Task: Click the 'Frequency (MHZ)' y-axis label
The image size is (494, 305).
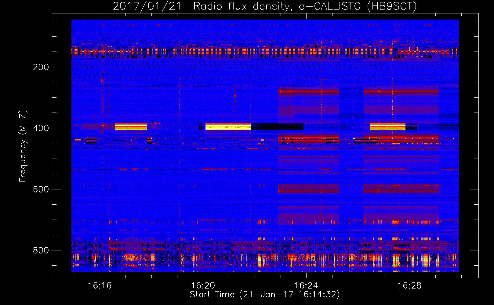Action: coord(23,146)
